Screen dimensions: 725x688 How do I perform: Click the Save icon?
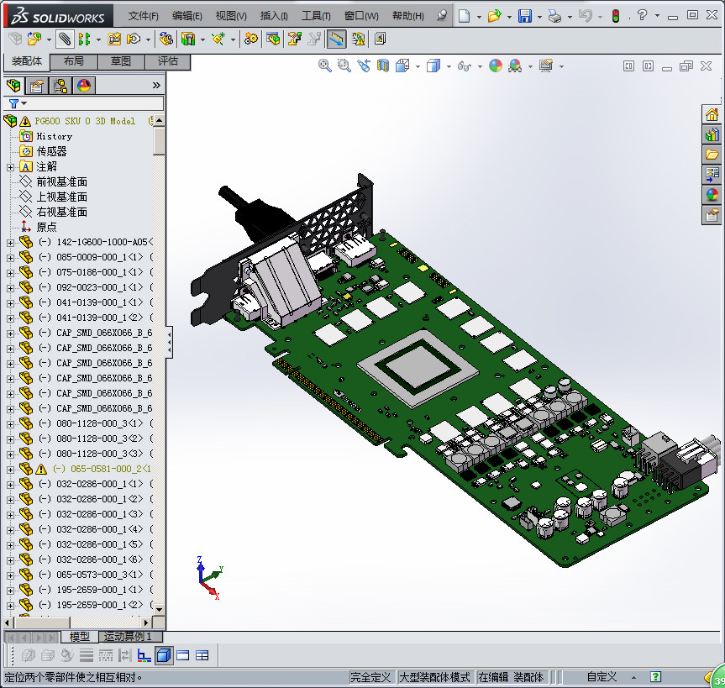(x=525, y=16)
